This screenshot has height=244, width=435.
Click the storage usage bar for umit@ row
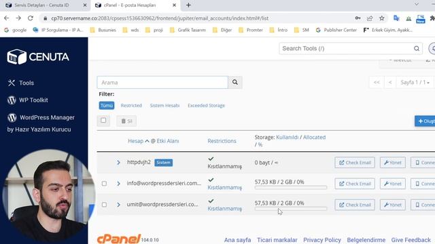click(x=291, y=209)
